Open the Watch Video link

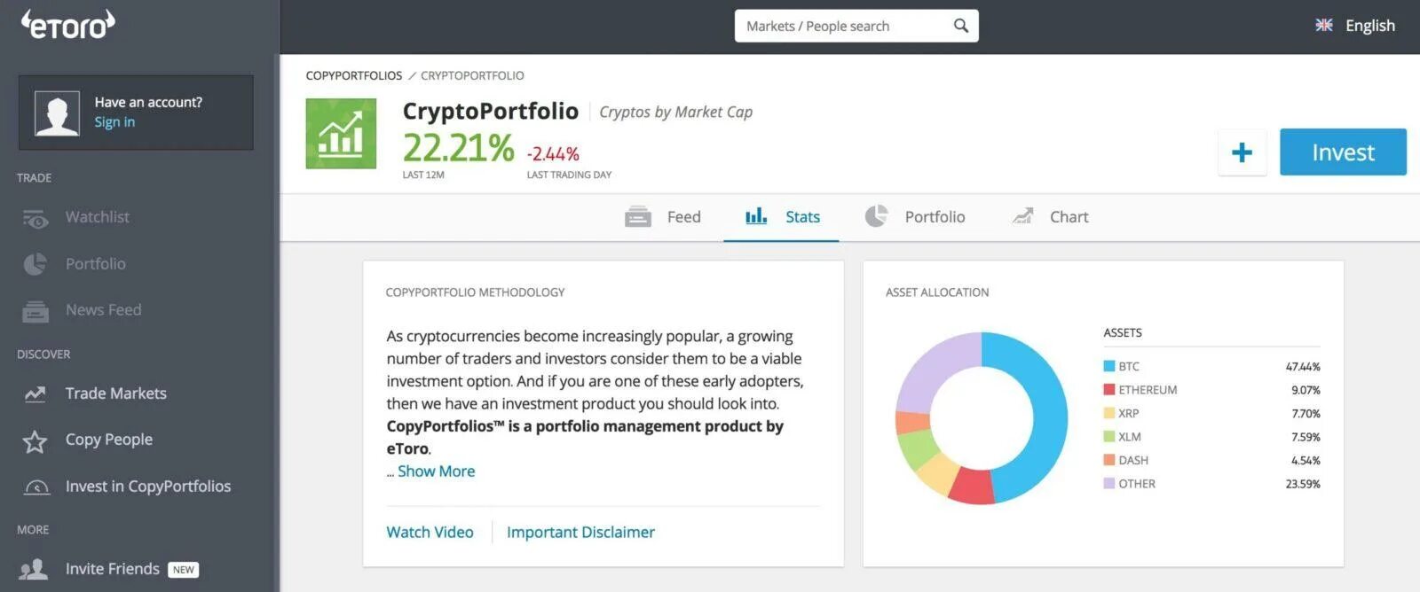click(x=430, y=533)
